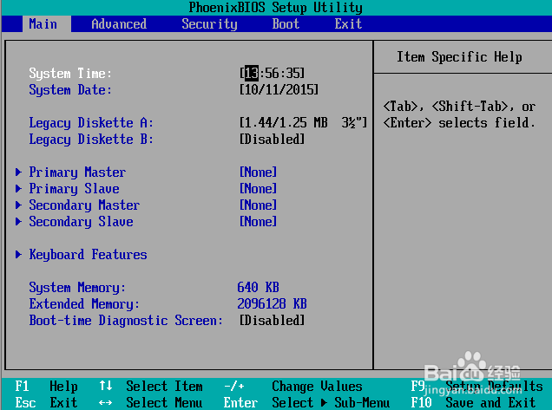Click the Enter key hint
Viewport: 552px width, 410px height.
tap(240, 402)
